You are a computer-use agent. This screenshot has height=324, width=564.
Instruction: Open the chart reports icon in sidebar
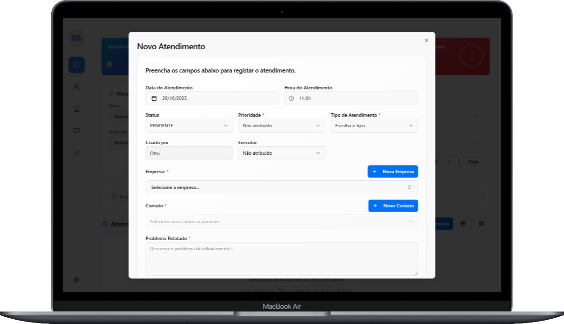click(76, 152)
